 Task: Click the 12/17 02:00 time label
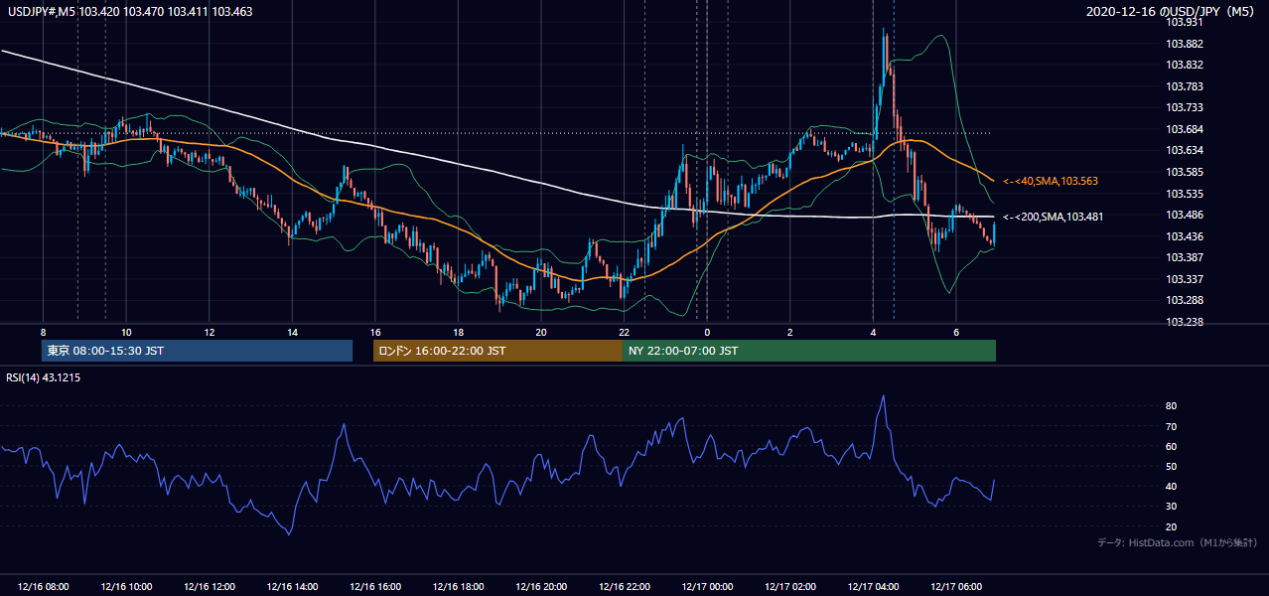789,587
